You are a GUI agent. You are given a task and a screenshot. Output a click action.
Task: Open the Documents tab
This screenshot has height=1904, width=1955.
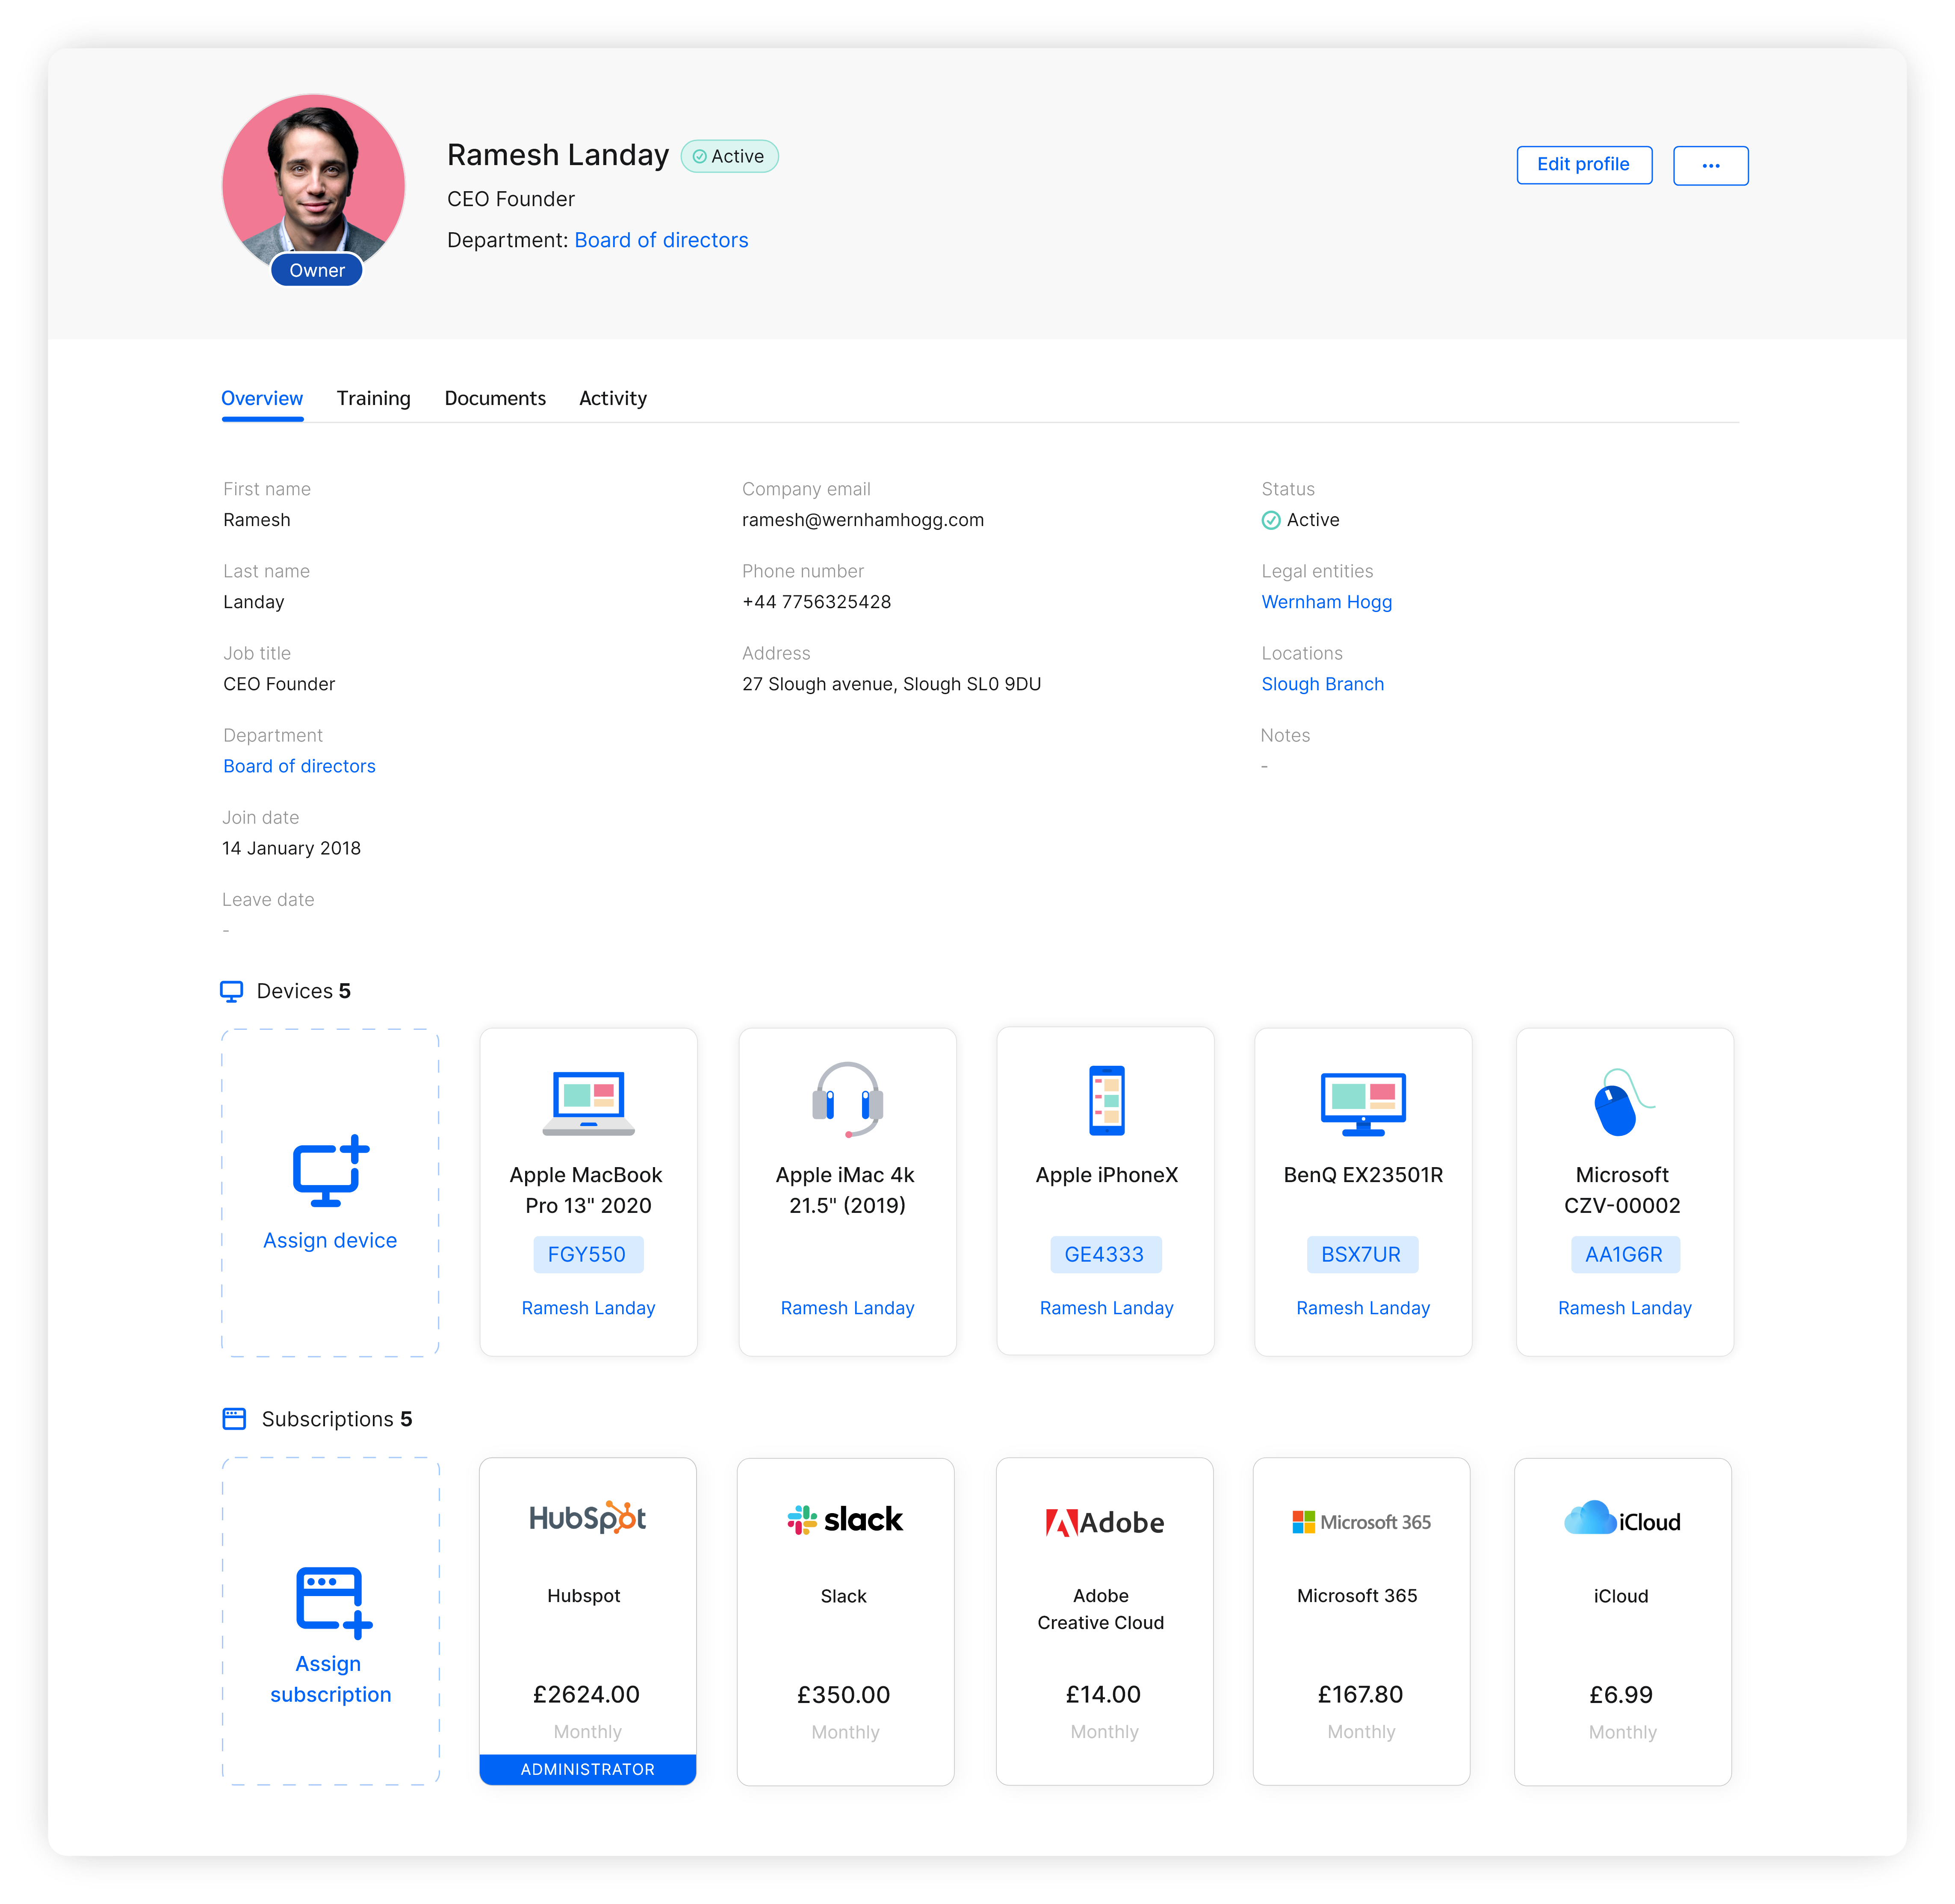[x=495, y=398]
